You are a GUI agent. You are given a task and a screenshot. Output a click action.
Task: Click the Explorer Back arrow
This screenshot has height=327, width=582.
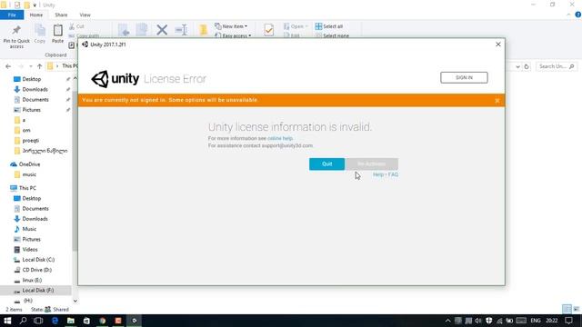click(8, 66)
